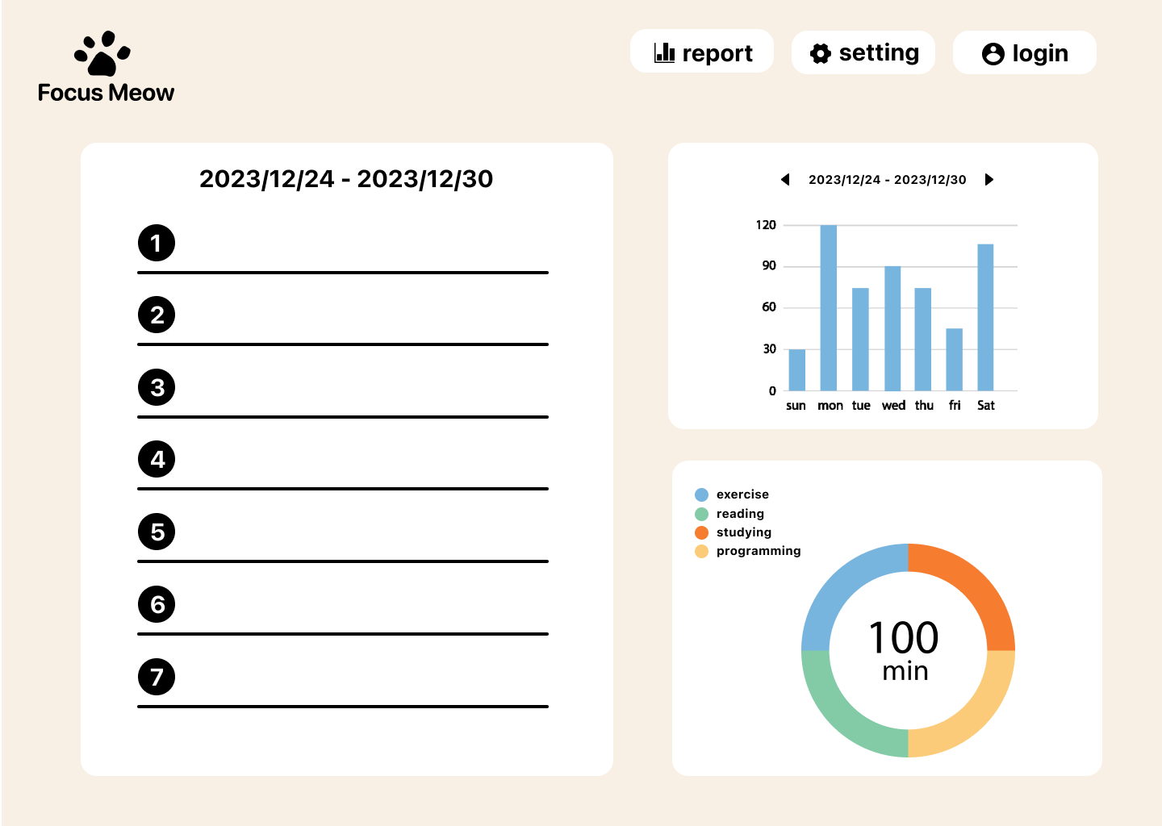Select numbered circle 1 in list

[157, 243]
